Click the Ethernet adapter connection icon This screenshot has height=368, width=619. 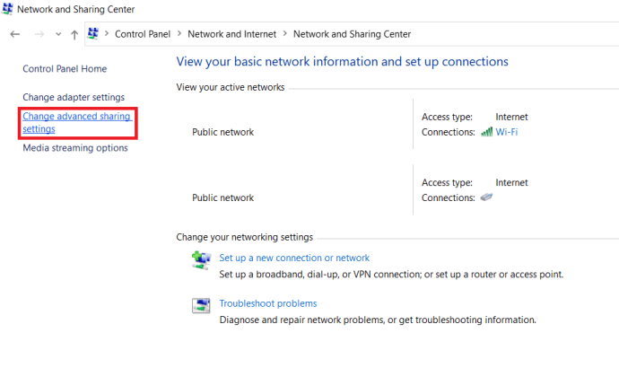tap(486, 197)
